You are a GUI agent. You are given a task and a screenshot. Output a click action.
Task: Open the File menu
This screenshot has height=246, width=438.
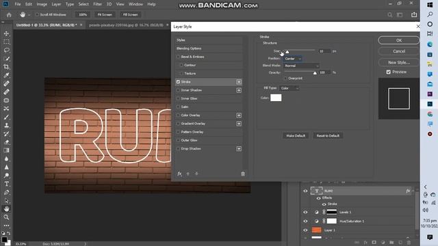18,4
